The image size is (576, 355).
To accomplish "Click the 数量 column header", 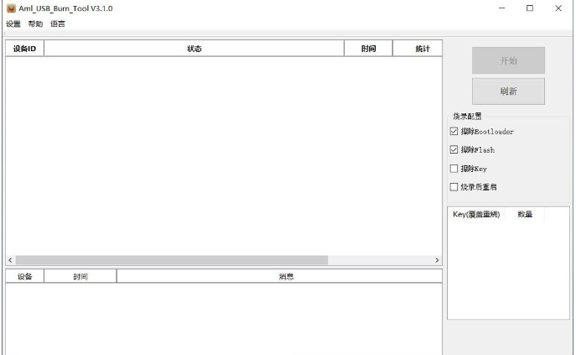I will point(525,214).
